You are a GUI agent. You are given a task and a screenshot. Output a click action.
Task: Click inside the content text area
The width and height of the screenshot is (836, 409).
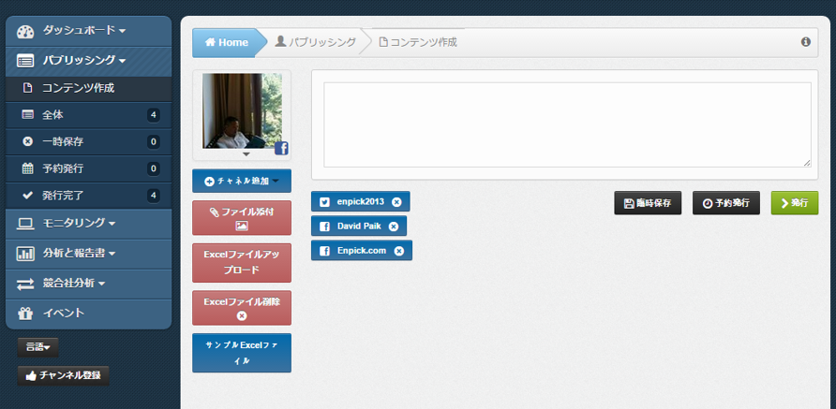tap(567, 124)
